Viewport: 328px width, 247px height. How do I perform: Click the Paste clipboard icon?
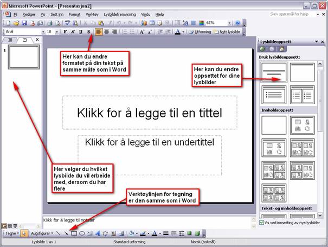[x=101, y=23]
